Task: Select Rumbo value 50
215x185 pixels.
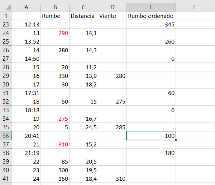Action: tap(55, 101)
